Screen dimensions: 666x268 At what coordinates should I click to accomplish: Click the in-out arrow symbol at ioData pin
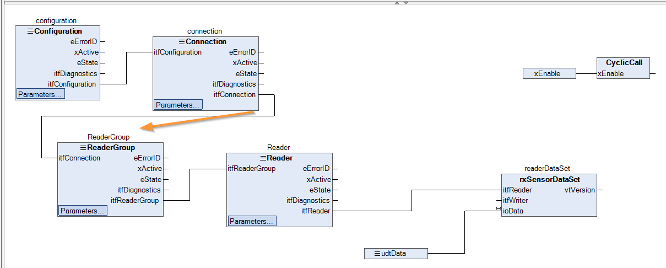[x=498, y=209]
